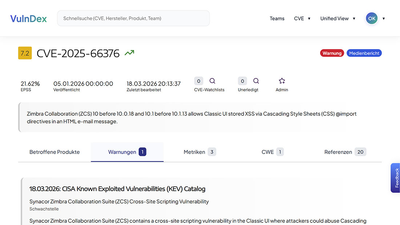The width and height of the screenshot is (400, 225).
Task: Click the Veröffentlicht date 05.01.2026 00:00:00
Action: coord(83,83)
